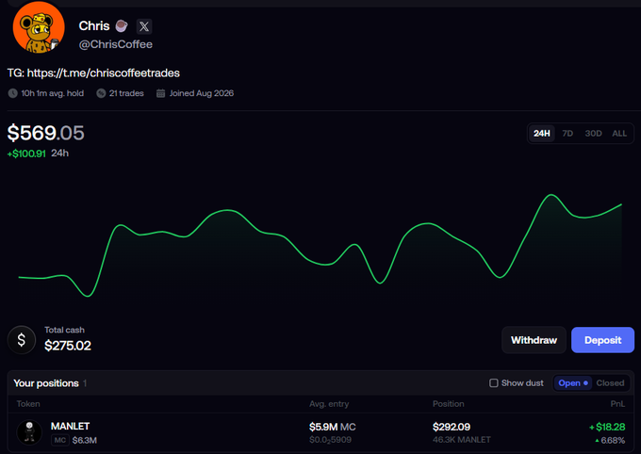Open the MANLET position row name

[70, 426]
